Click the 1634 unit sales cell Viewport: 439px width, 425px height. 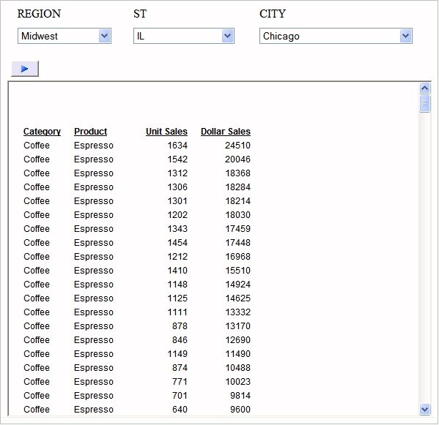pos(177,146)
